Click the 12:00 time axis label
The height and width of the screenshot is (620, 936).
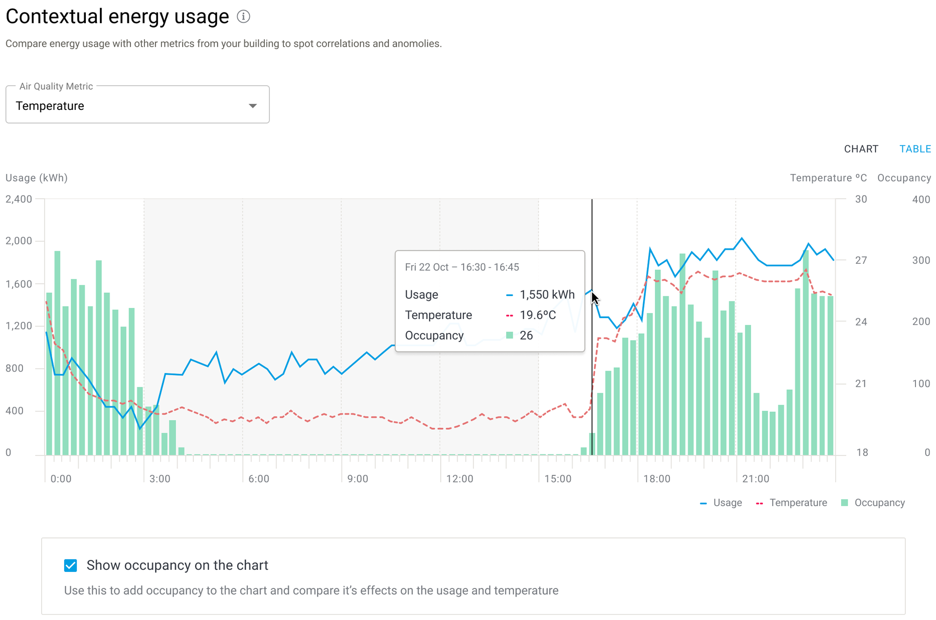pyautogui.click(x=459, y=479)
